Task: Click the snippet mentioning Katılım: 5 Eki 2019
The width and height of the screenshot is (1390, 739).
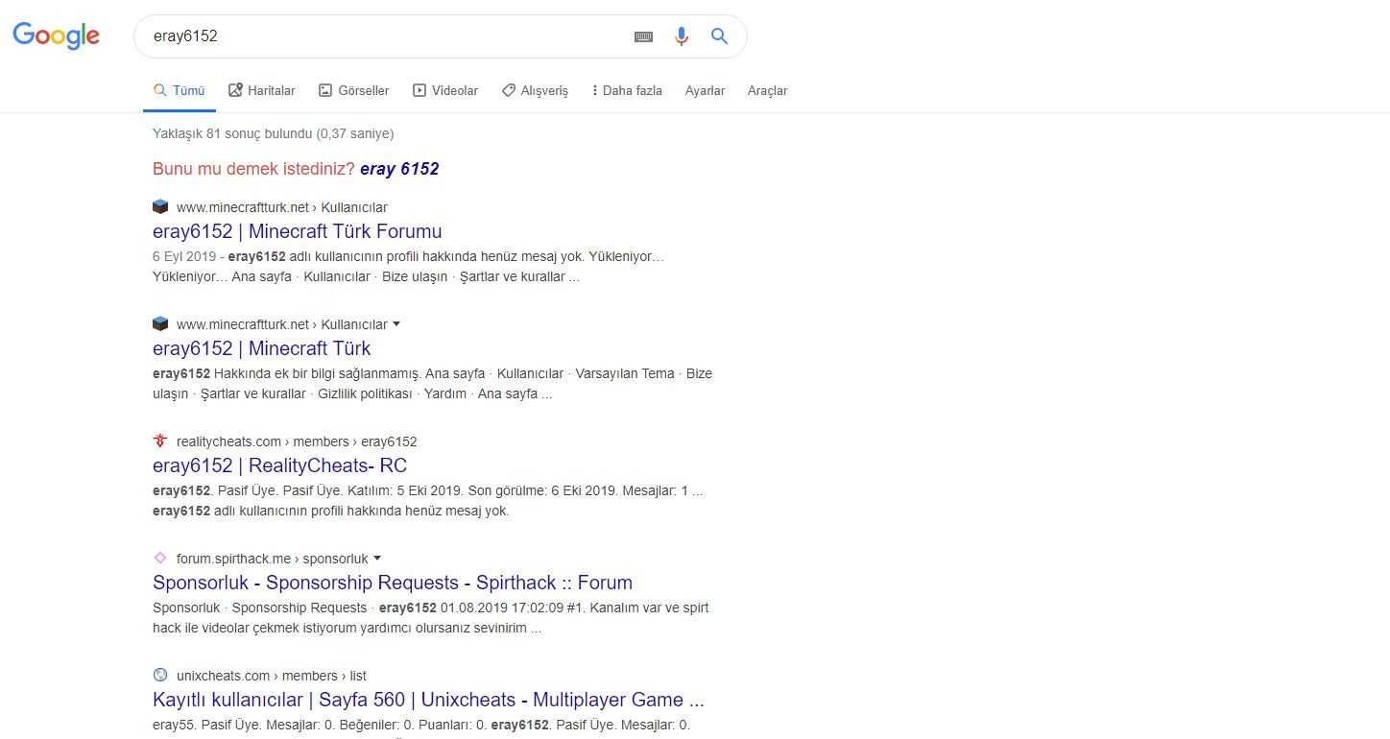Action: click(428, 501)
